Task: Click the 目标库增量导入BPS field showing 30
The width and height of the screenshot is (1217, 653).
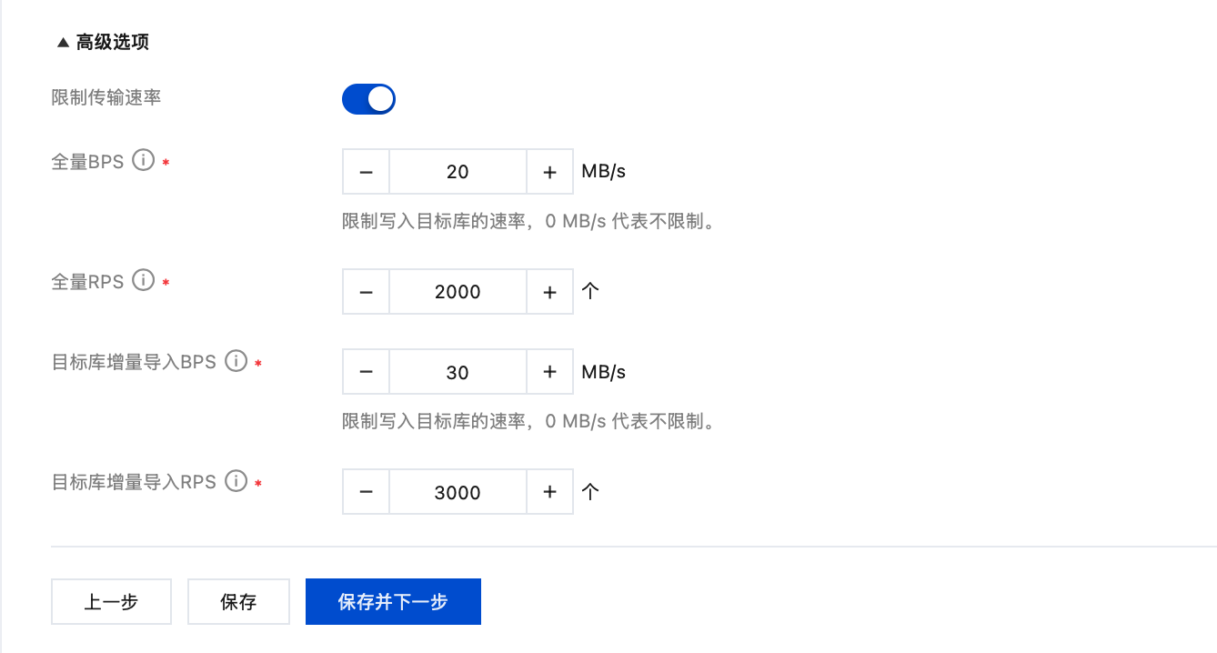Action: click(458, 372)
